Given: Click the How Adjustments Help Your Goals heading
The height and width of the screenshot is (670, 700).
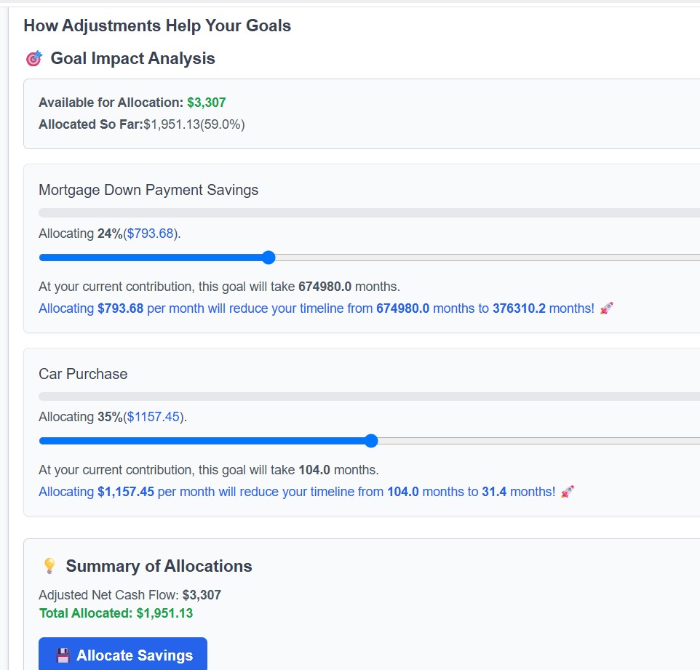Looking at the screenshot, I should click(x=157, y=25).
